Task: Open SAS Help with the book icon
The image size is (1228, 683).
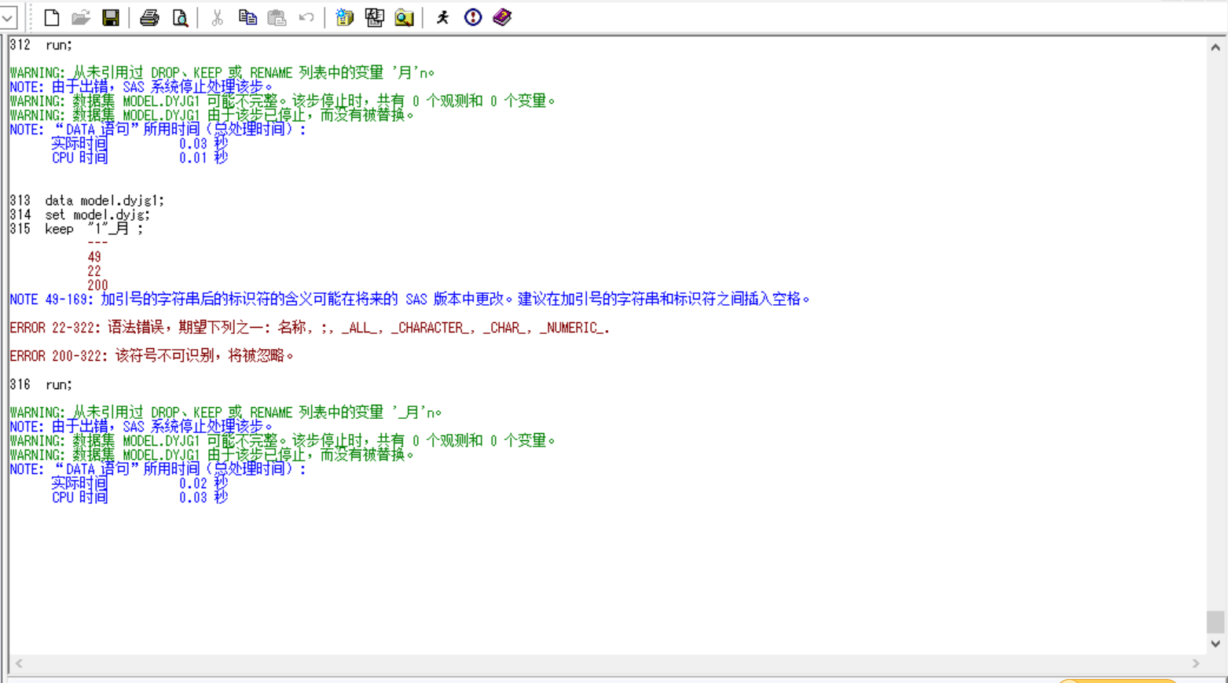Action: [502, 17]
